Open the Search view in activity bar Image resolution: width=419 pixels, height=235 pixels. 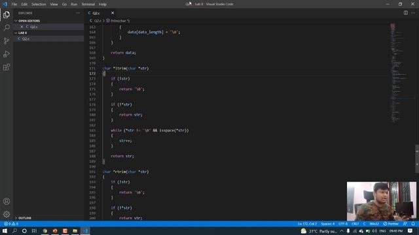click(x=7, y=27)
